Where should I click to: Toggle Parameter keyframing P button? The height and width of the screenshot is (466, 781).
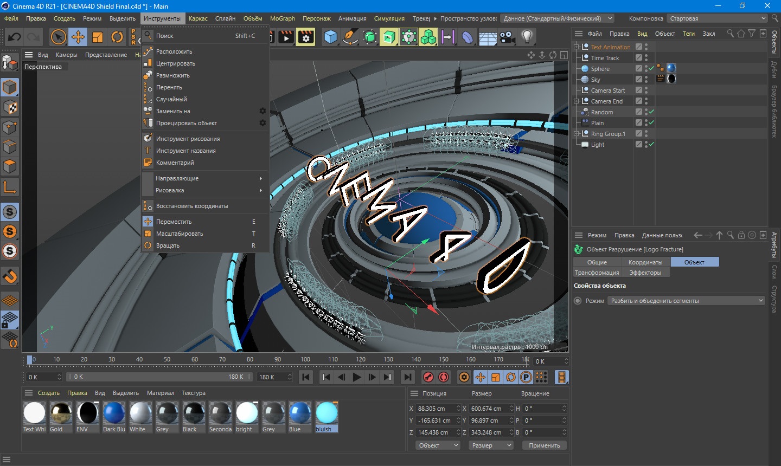[526, 377]
